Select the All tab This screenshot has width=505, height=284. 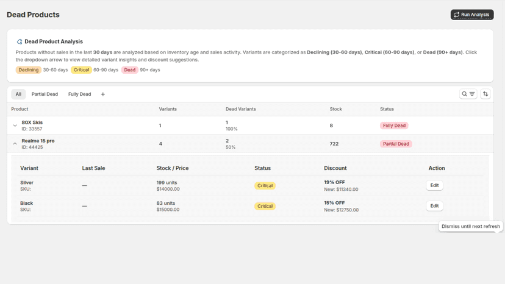[x=18, y=94]
